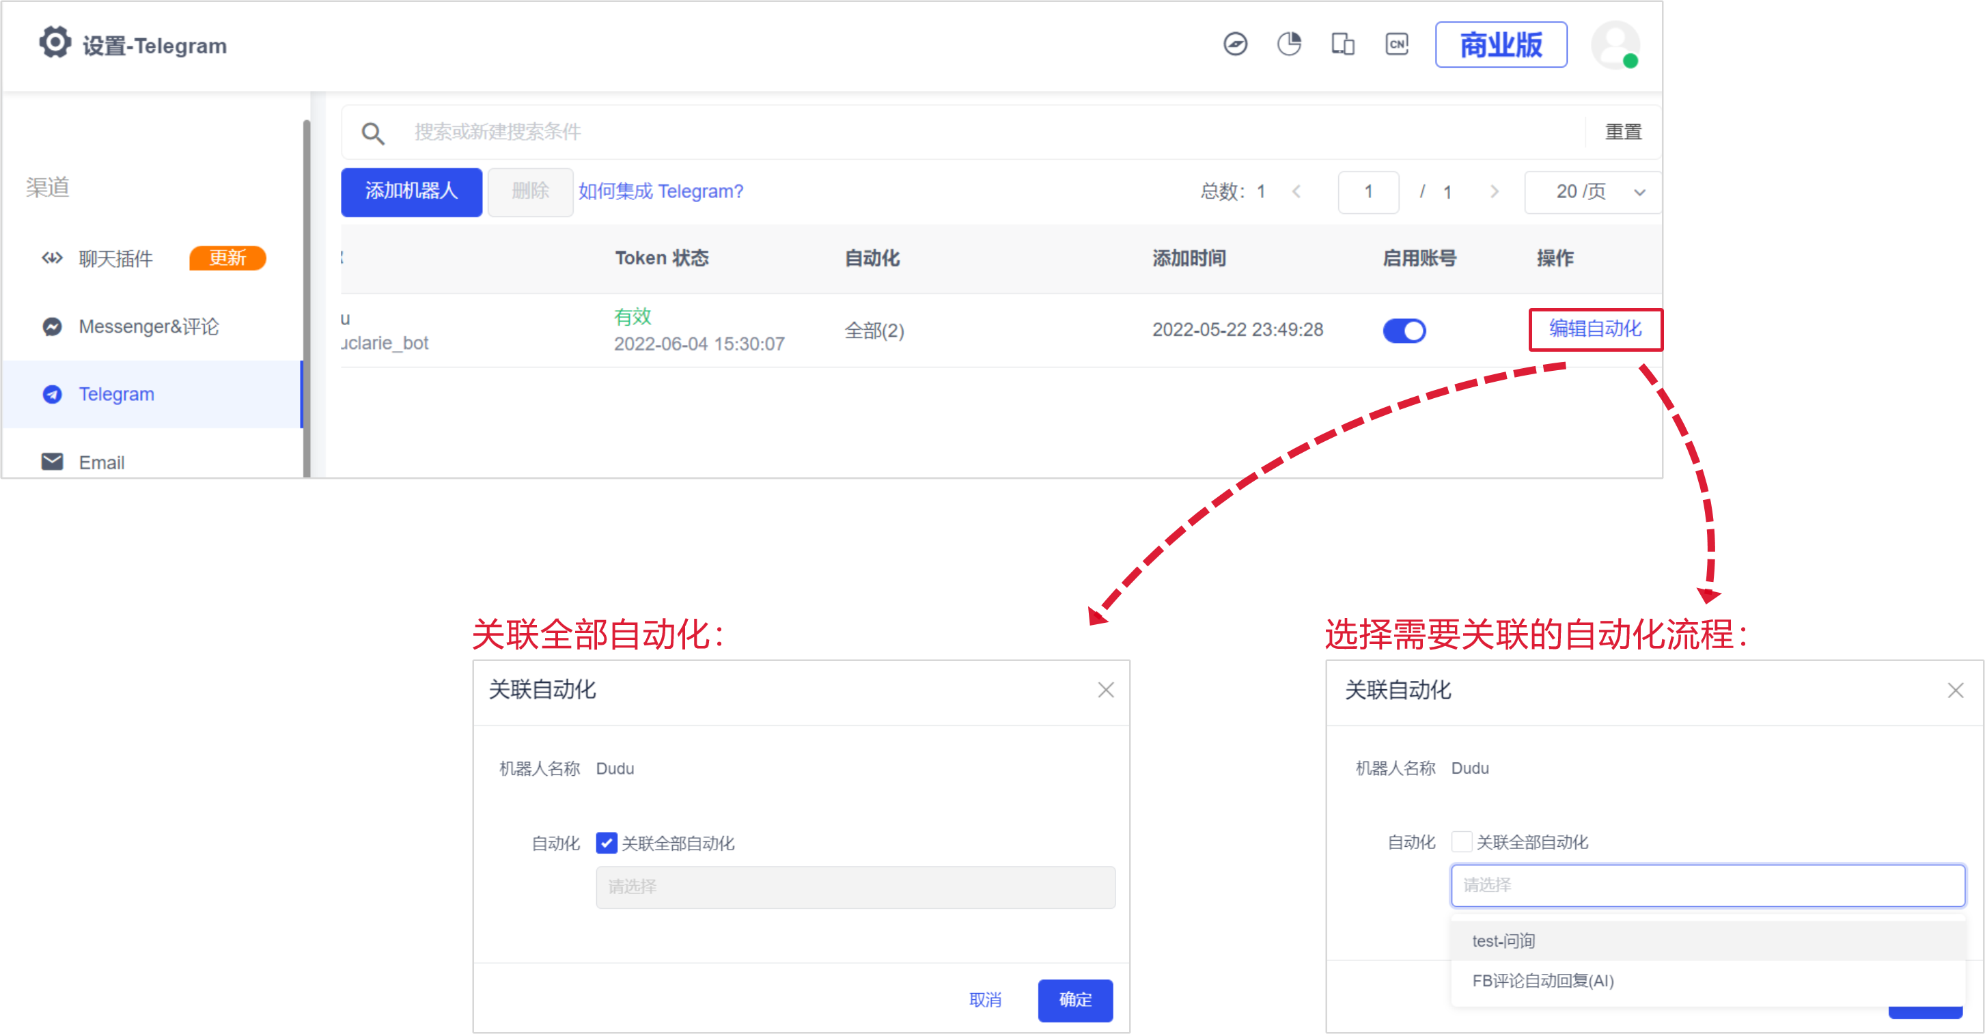Open the pie chart statistics icon

pos(1289,44)
